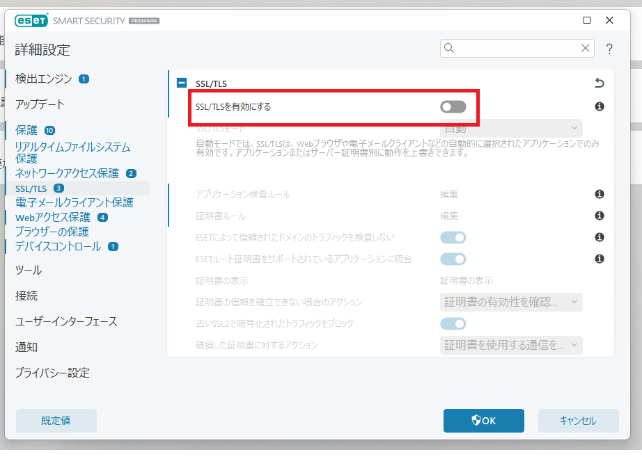Select ネットワークアクセス保護 in sidebar
Viewport: 642px width, 459px height.
point(67,173)
